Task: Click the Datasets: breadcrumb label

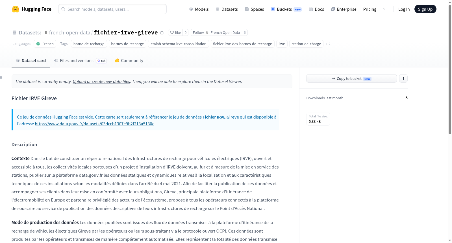Action: click(x=30, y=33)
